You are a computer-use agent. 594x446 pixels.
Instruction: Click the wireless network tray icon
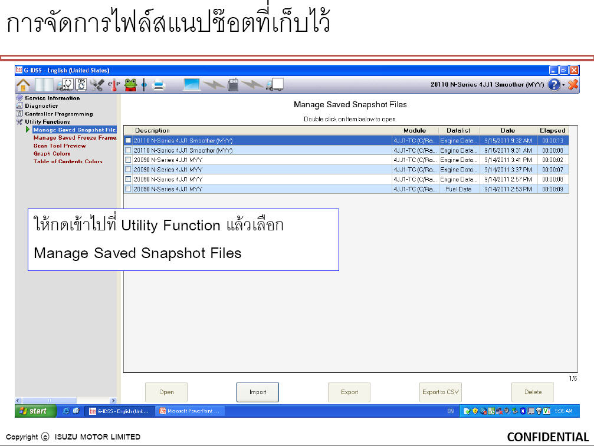[x=539, y=411]
